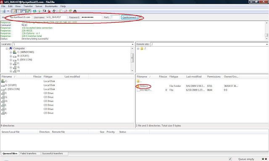Viewport: 269px width, 161px height.
Task: Click the process queue green arrow icon
Action: [x=40, y=11]
